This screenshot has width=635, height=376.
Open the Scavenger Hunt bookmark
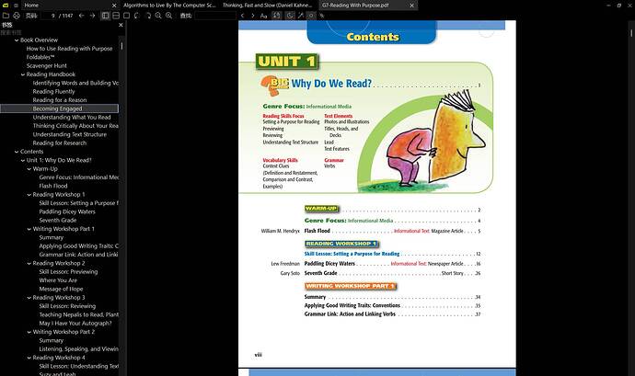click(47, 66)
